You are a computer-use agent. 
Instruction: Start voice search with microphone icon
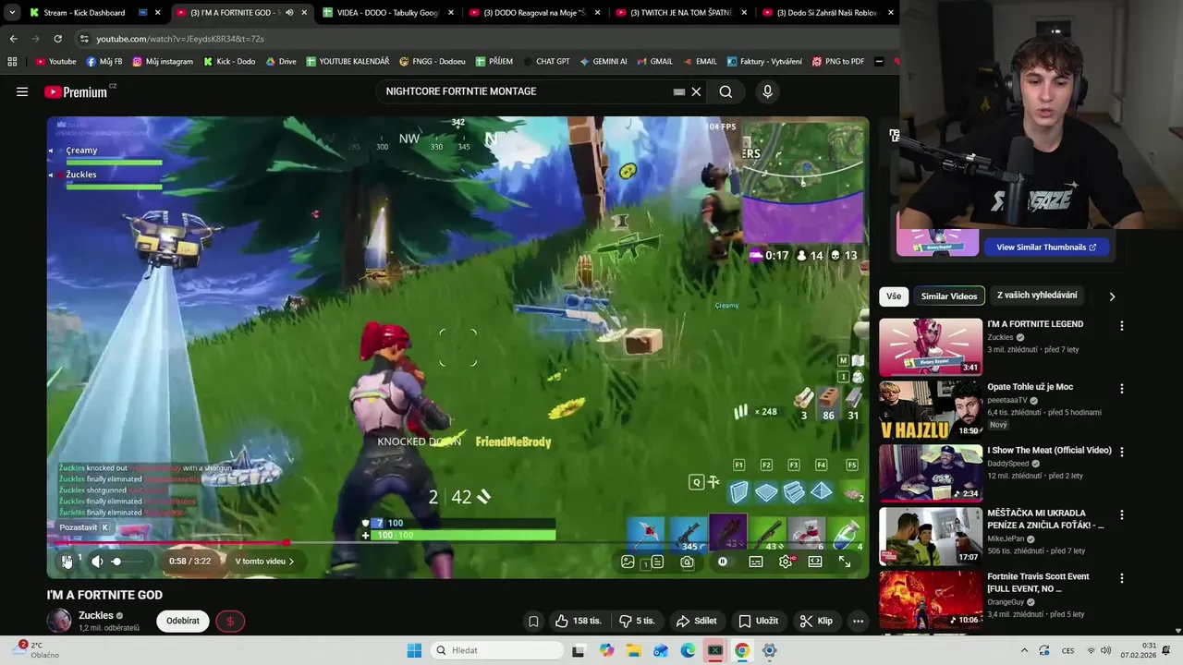pos(767,91)
